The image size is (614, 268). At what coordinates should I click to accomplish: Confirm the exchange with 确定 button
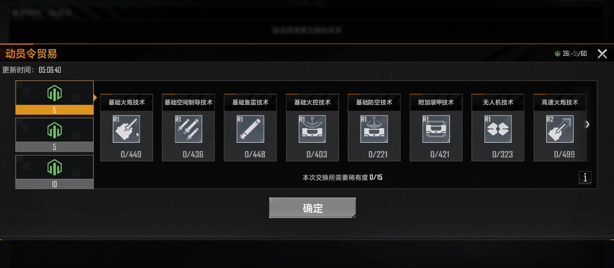[312, 208]
